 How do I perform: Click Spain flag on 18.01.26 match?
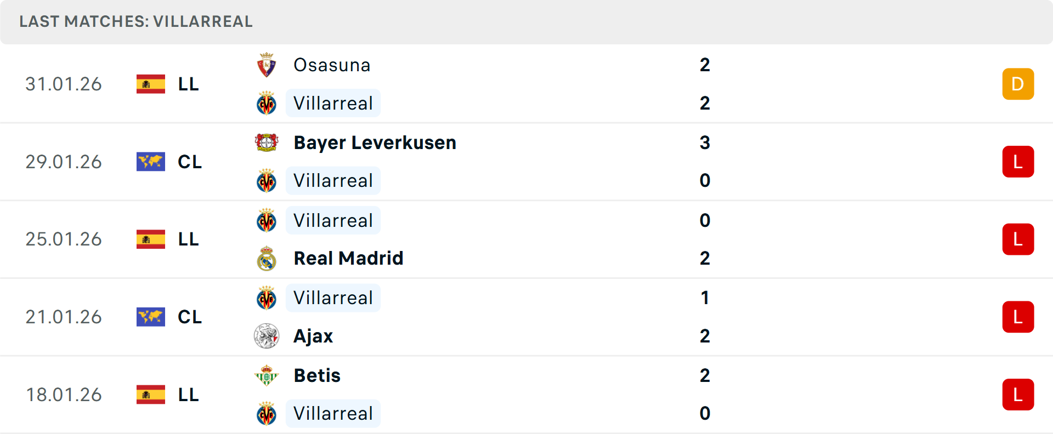pos(151,395)
